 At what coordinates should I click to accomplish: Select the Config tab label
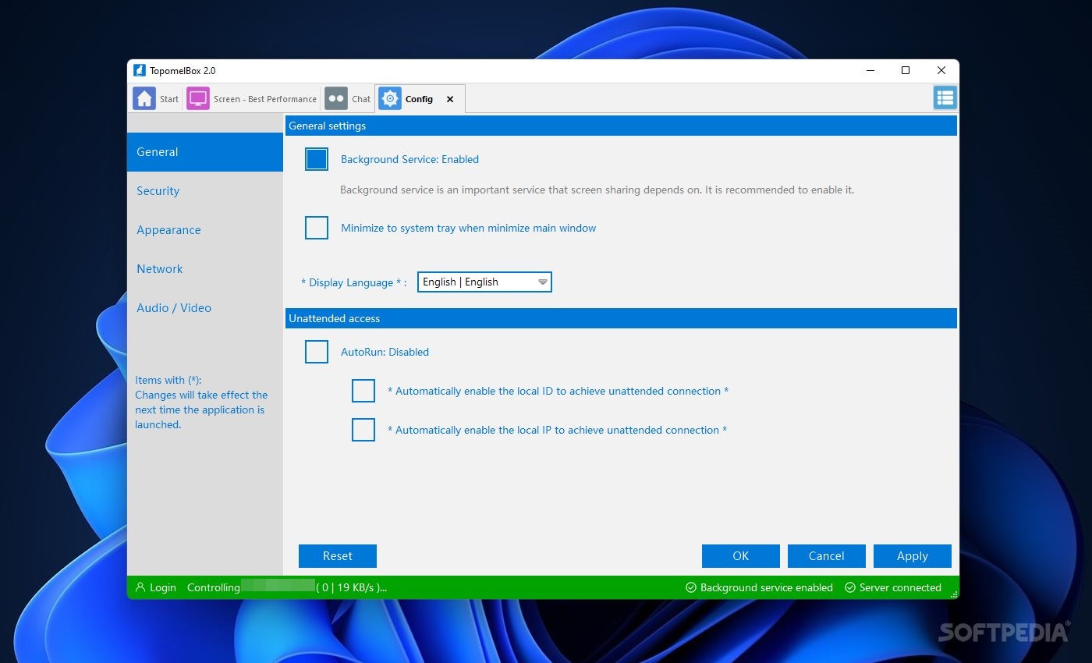[419, 99]
